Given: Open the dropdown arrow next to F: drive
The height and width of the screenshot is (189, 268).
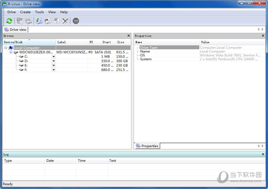Looking at the screenshot, I should [x=54, y=70].
